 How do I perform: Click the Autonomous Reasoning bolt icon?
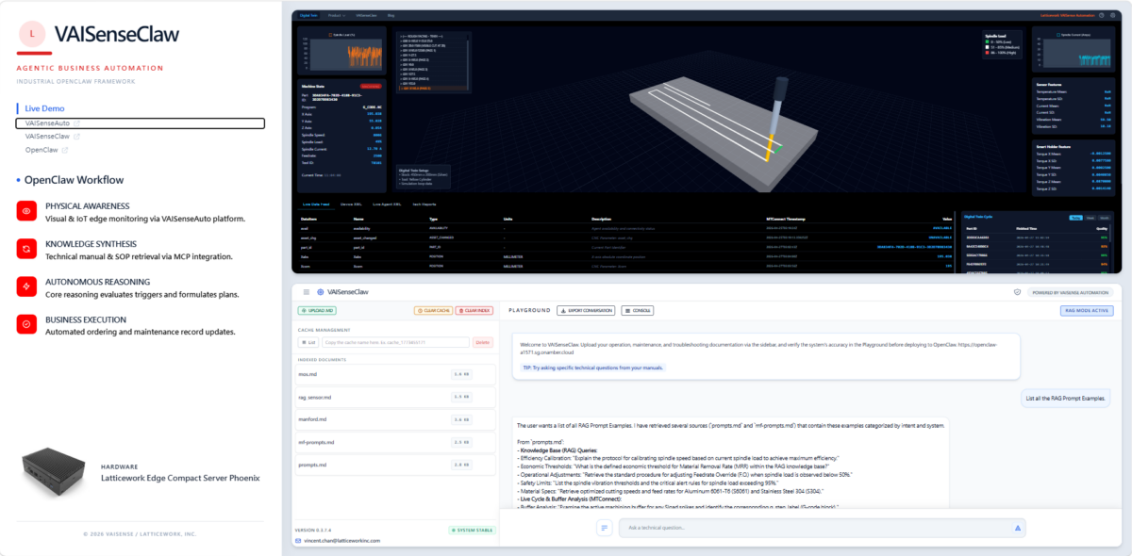point(26,286)
